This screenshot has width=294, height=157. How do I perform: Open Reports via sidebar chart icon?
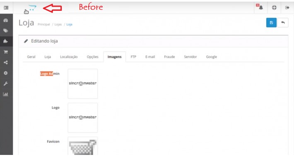pos(6,94)
